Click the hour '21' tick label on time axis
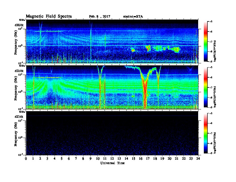Screen dimensions: 236x182 pos(176,159)
